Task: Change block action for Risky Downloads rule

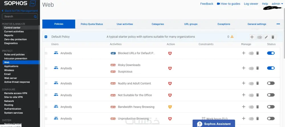Action: [170, 68]
